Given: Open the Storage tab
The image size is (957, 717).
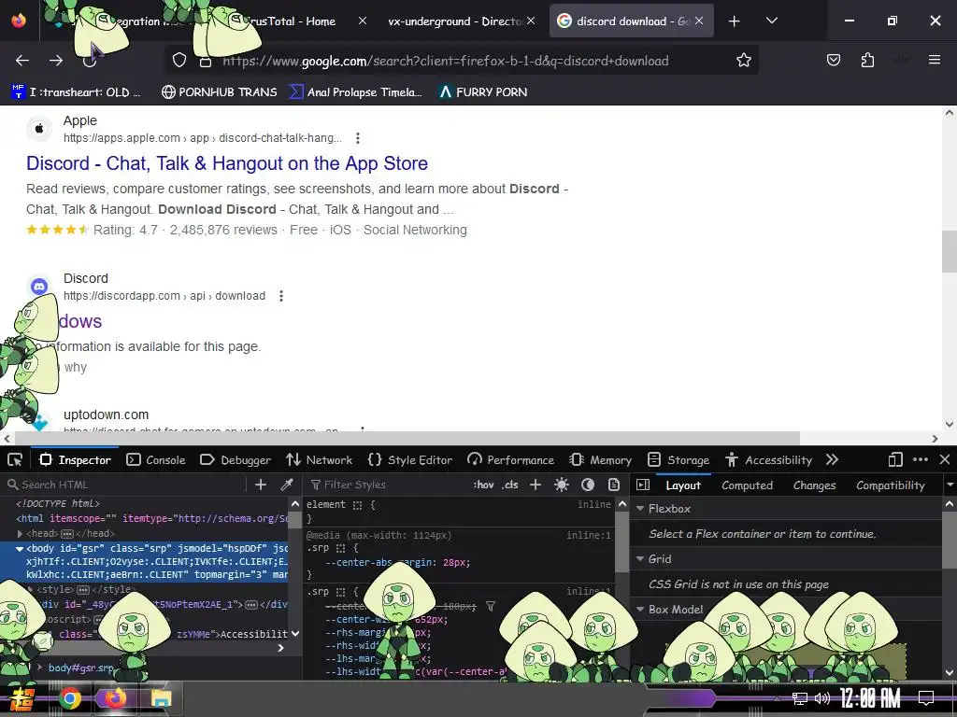Looking at the screenshot, I should tap(678, 459).
